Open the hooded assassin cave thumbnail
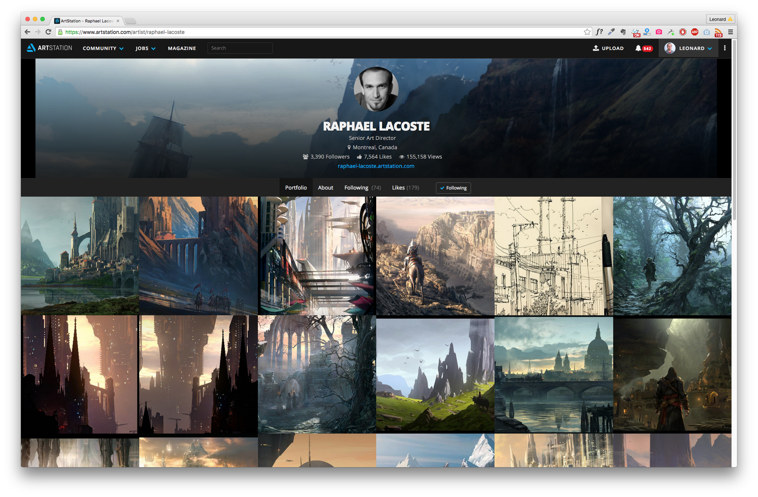758x497 pixels. (x=672, y=374)
